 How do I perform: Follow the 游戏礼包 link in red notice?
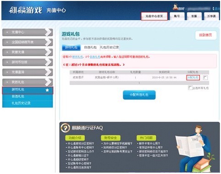coord(77,57)
